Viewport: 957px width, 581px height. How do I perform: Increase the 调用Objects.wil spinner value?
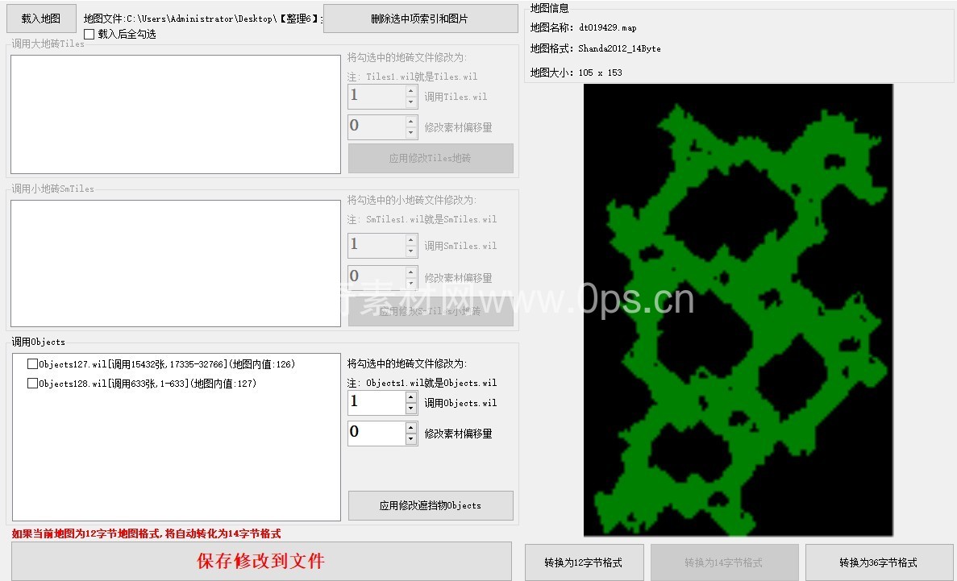411,397
